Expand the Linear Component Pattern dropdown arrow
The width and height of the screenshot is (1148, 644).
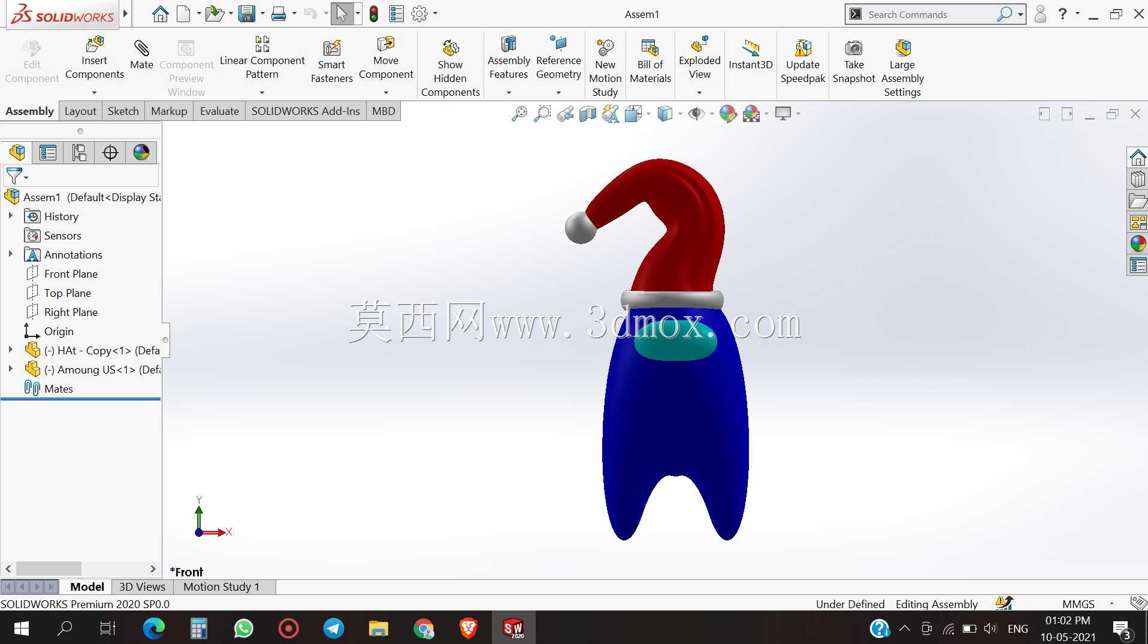point(262,93)
